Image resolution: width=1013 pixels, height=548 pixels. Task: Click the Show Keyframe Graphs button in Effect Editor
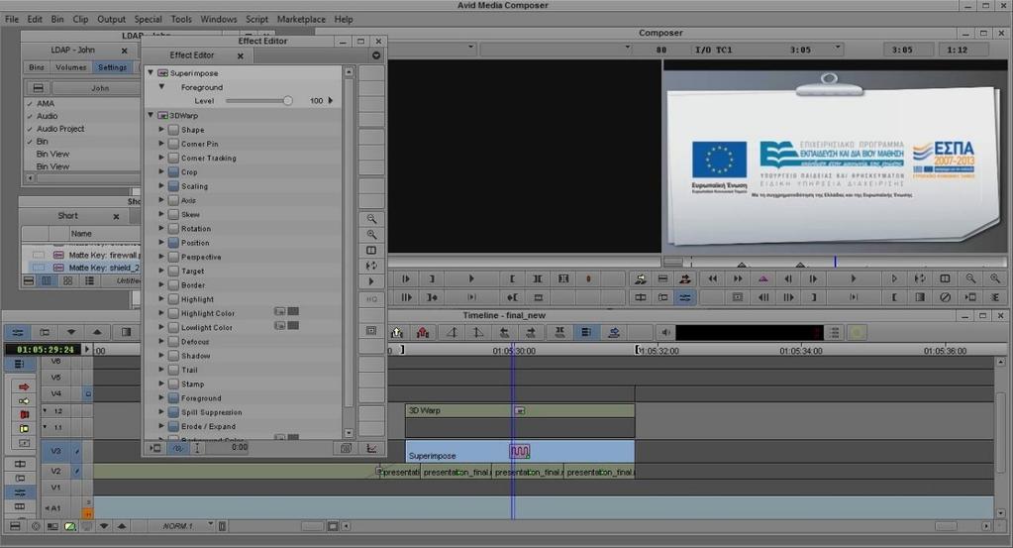point(371,448)
